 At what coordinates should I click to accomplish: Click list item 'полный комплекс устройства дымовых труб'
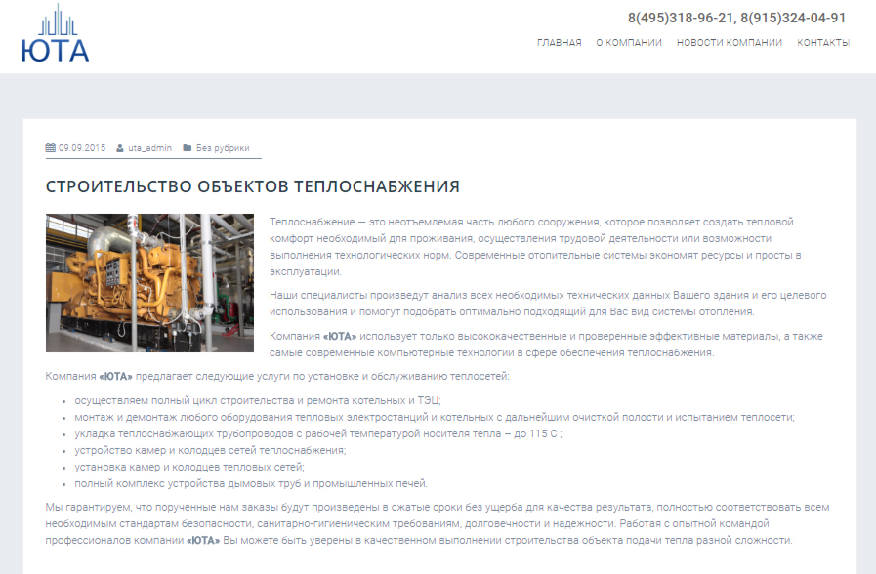(251, 483)
